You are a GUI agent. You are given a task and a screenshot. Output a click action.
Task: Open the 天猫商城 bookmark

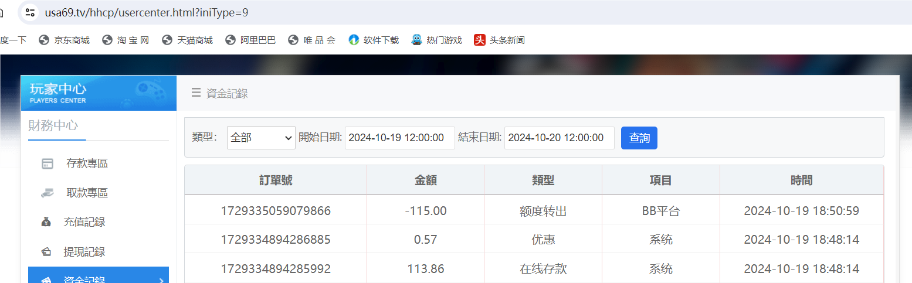187,40
